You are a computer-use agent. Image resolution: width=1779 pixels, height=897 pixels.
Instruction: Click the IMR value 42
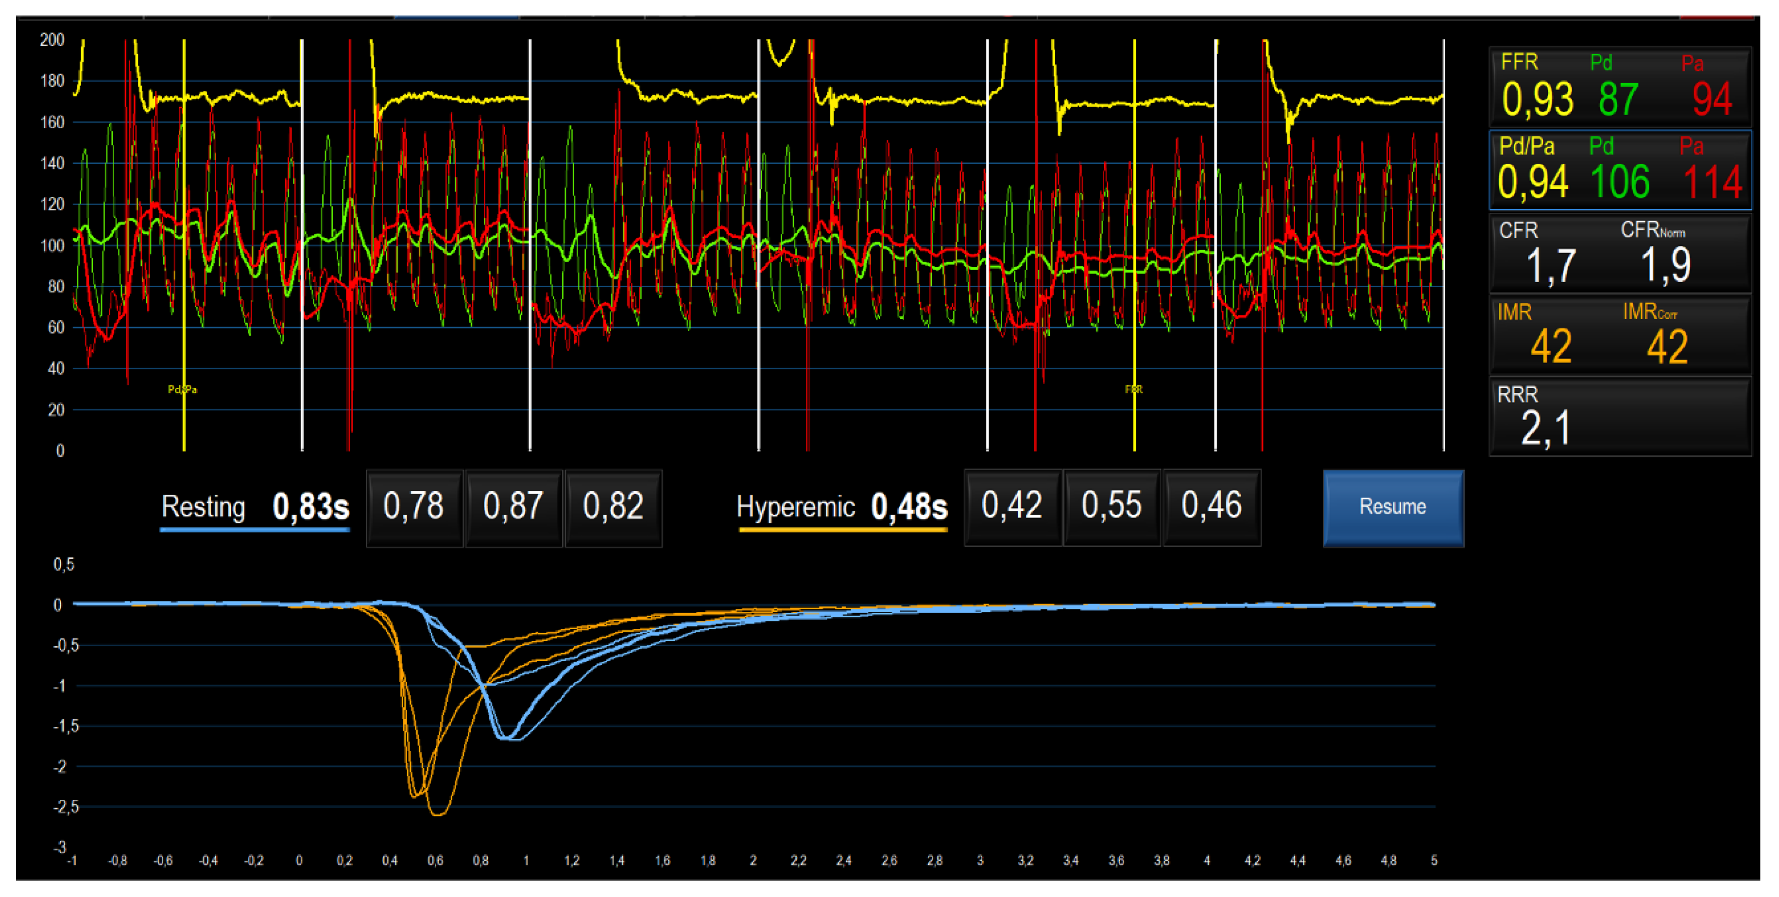pyautogui.click(x=1550, y=346)
